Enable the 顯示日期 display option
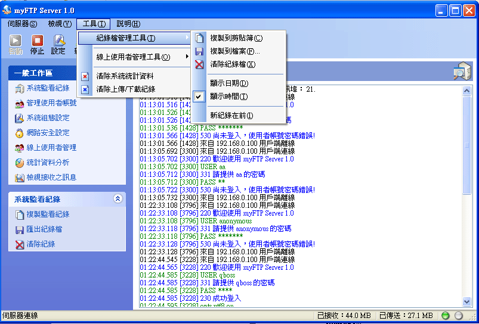479x324 pixels. [x=238, y=83]
